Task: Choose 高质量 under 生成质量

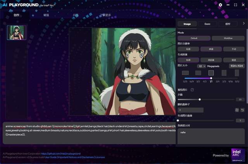Action: (x=211, y=60)
